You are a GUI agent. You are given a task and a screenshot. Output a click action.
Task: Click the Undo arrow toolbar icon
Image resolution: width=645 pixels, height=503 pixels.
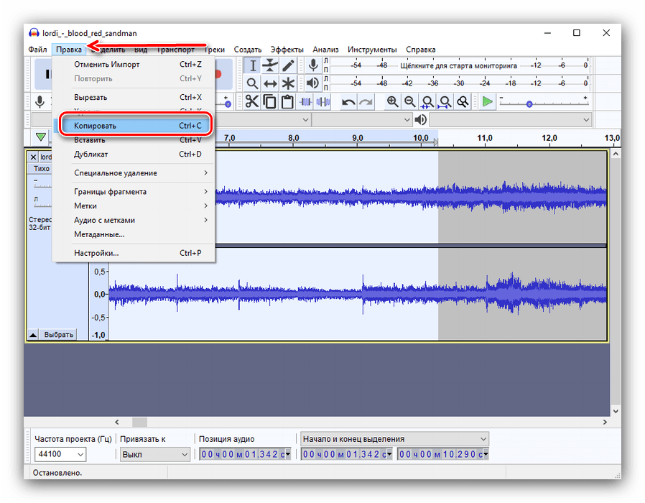[348, 101]
